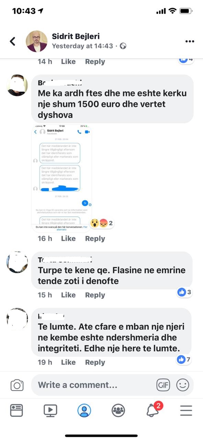
Task: Go to the News Feed tab
Action: (x=16, y=410)
